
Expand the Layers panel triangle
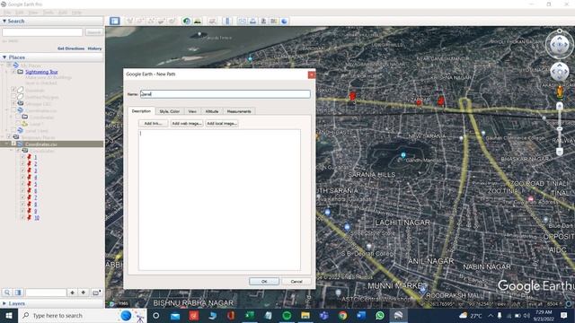tap(4, 303)
